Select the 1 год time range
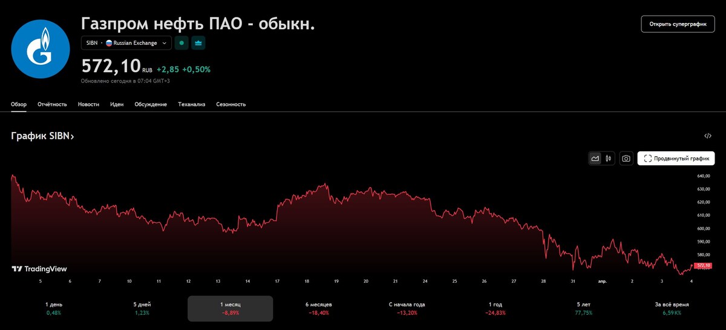Screen dimensions: 726x330 495,309
